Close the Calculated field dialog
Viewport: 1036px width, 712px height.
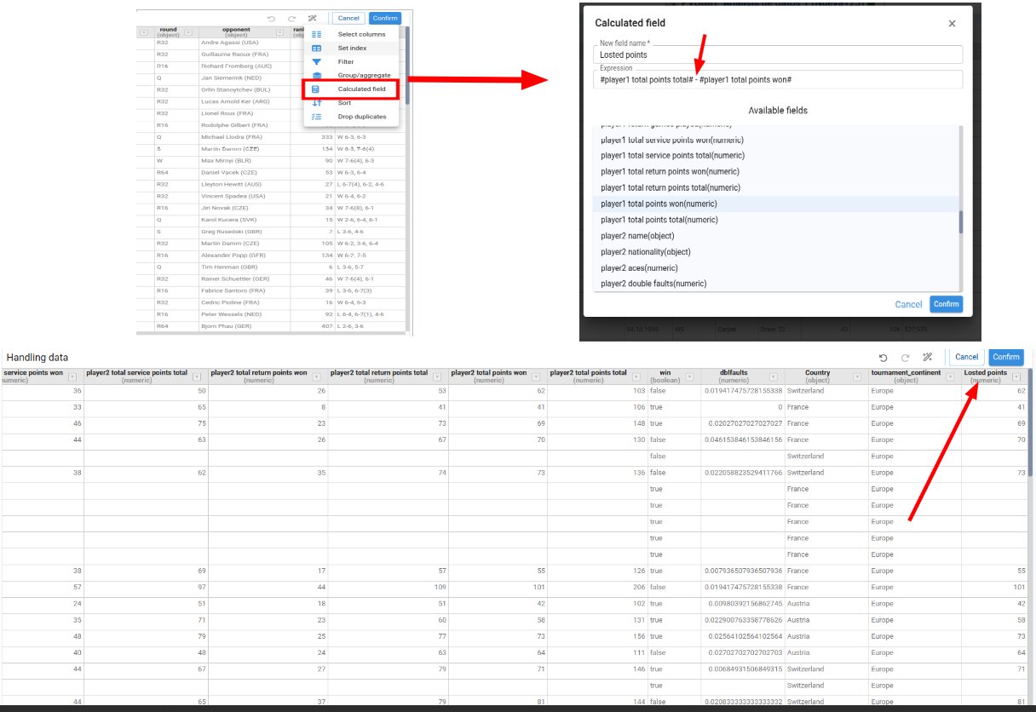[x=952, y=24]
